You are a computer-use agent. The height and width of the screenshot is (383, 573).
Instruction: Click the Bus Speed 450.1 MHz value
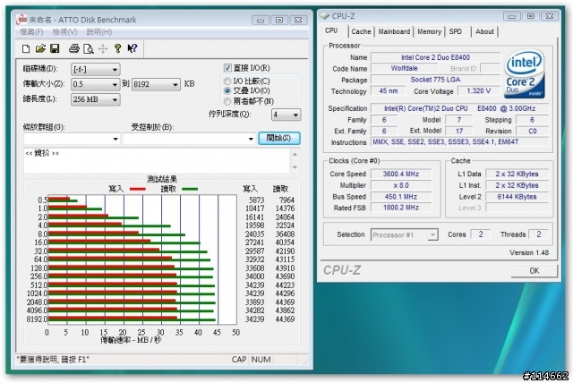click(401, 197)
